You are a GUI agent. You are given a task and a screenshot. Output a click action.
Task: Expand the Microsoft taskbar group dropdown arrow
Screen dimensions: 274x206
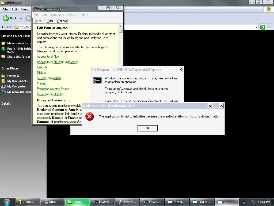click(x=38, y=202)
